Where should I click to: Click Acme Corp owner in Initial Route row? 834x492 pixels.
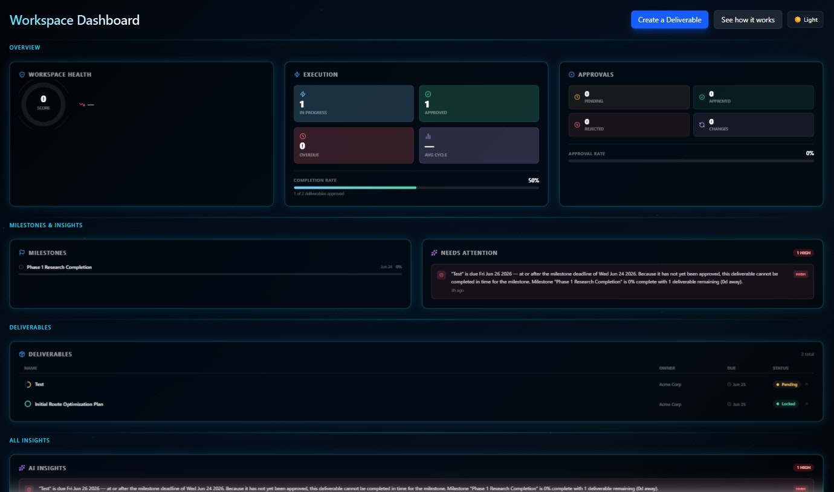(670, 404)
